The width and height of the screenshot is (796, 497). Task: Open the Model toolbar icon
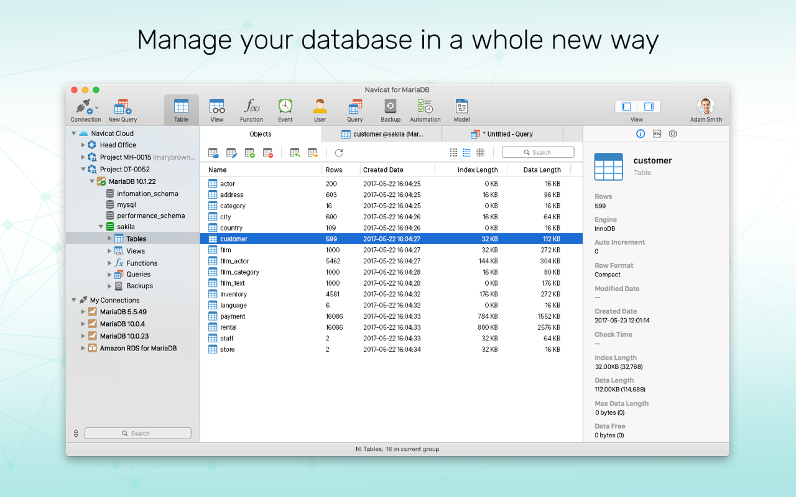pyautogui.click(x=461, y=106)
